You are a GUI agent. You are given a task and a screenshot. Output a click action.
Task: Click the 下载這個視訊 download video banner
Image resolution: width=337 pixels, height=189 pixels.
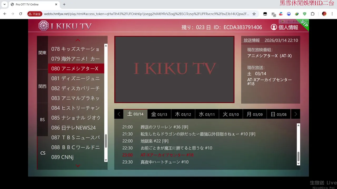pos(291,21)
